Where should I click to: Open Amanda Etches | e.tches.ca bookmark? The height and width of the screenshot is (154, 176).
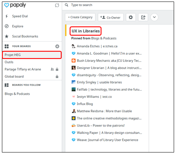97,46
